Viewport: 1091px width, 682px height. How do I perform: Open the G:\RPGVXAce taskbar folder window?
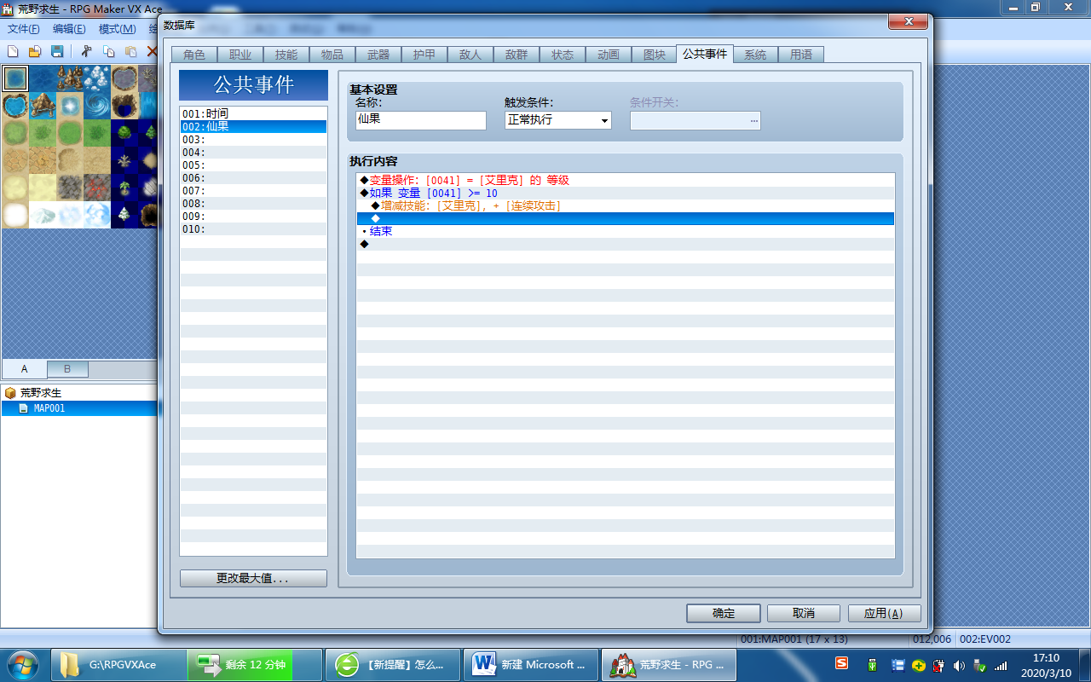tap(117, 664)
